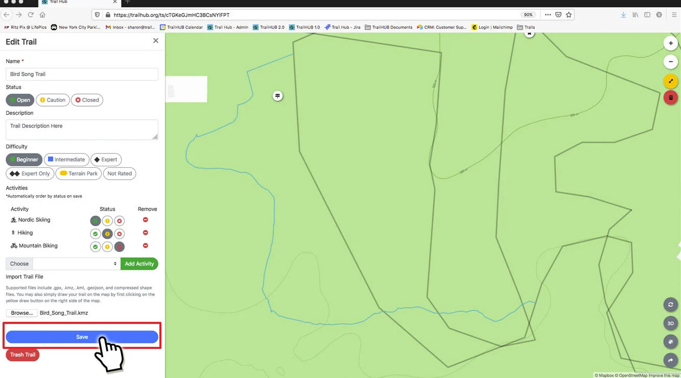The width and height of the screenshot is (681, 378).
Task: Click the red trash button on the map
Action: coord(670,98)
